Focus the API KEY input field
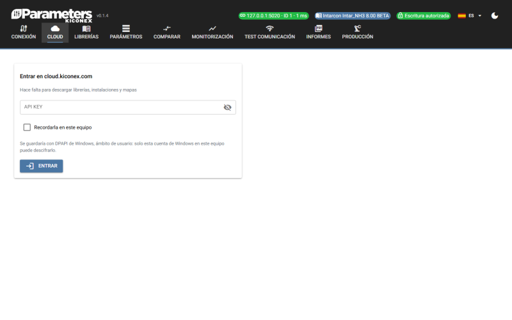The height and width of the screenshot is (320, 512). [x=127, y=107]
